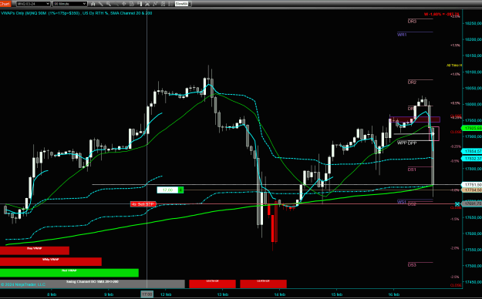
Task: Switch to the Chart tab
Action: pos(5,4)
